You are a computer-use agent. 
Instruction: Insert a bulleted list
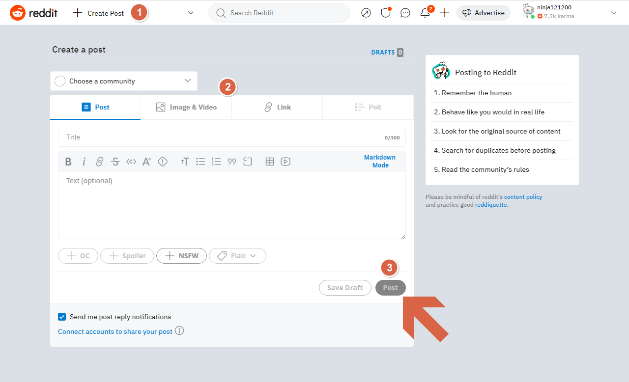point(200,161)
